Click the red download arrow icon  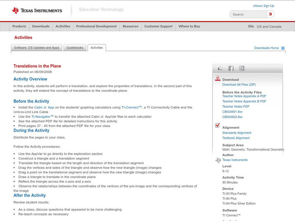point(218,78)
